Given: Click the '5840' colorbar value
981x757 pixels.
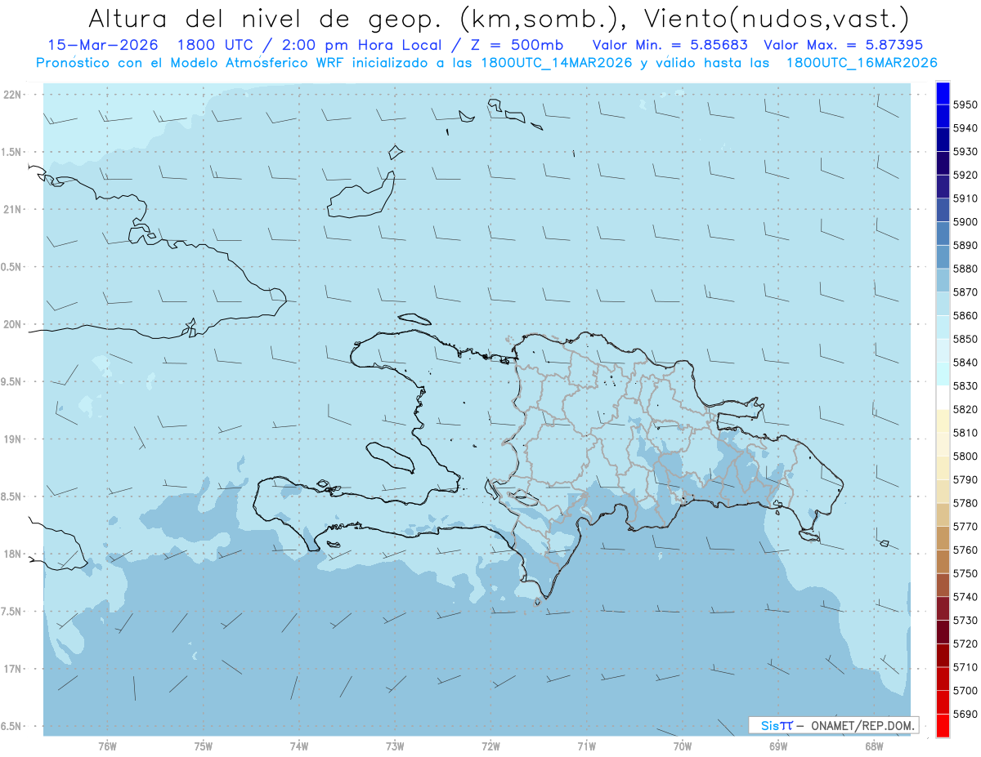Looking at the screenshot, I should (x=966, y=363).
